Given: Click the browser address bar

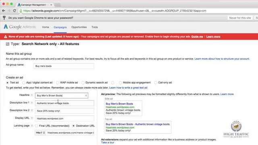Looking at the screenshot, I should coord(138,11).
